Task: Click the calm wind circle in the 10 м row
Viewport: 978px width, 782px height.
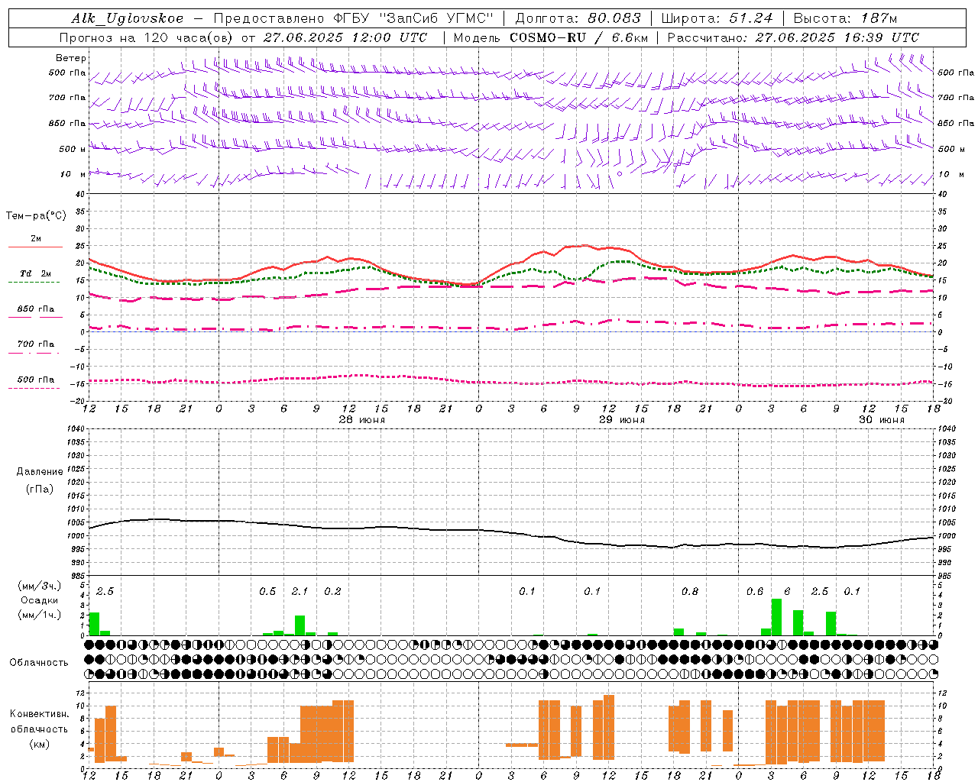Action: coord(620,174)
